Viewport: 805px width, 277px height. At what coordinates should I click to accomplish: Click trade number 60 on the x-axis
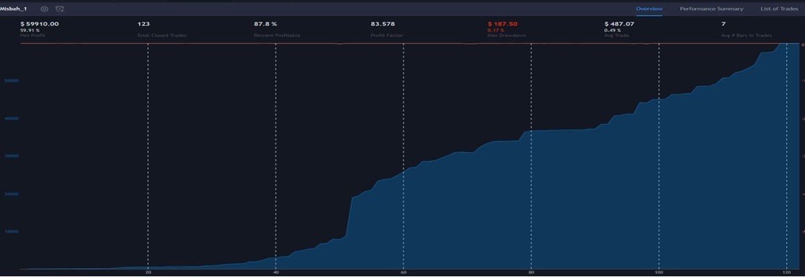point(403,274)
